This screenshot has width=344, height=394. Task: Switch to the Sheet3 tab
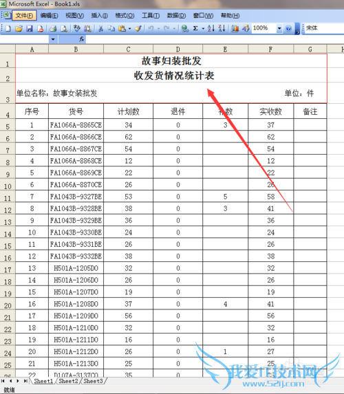pyautogui.click(x=93, y=381)
